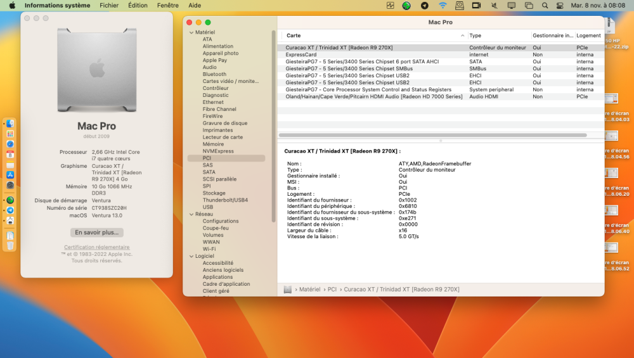
Task: Open the Certification réglementaire link
Action: point(96,247)
